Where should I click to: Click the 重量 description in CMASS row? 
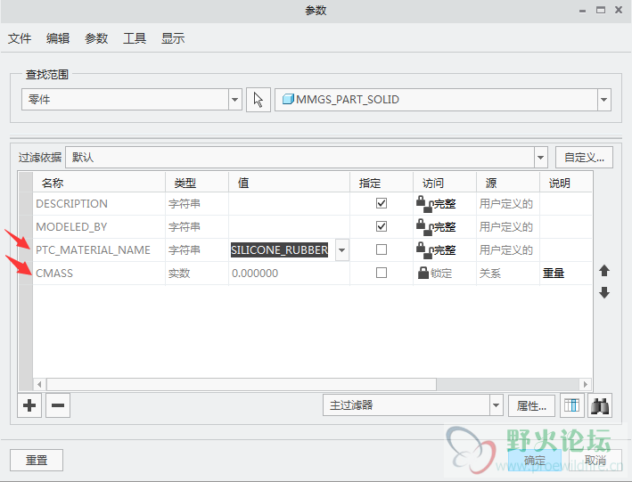554,274
